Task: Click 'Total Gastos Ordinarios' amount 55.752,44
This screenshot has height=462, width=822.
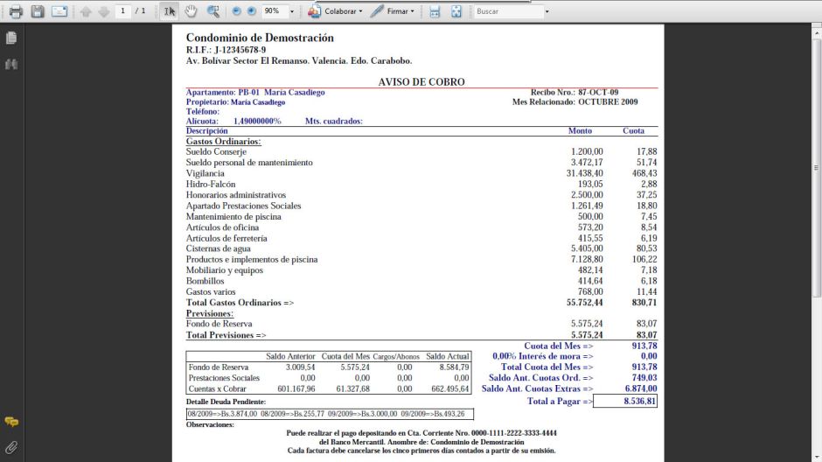Action: coord(584,303)
